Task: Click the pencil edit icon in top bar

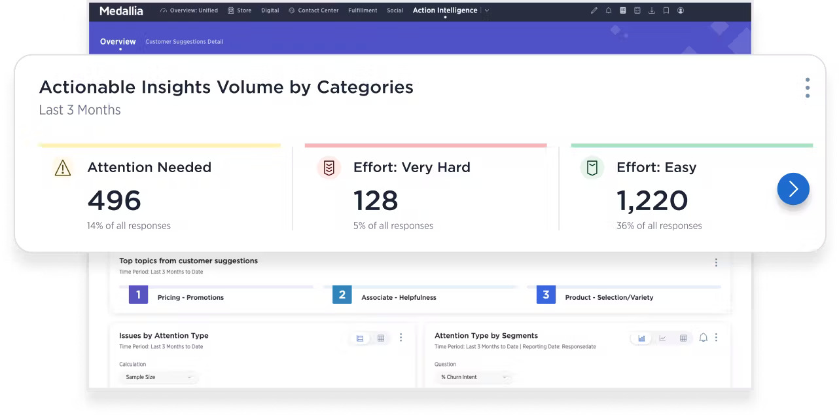Action: point(594,10)
